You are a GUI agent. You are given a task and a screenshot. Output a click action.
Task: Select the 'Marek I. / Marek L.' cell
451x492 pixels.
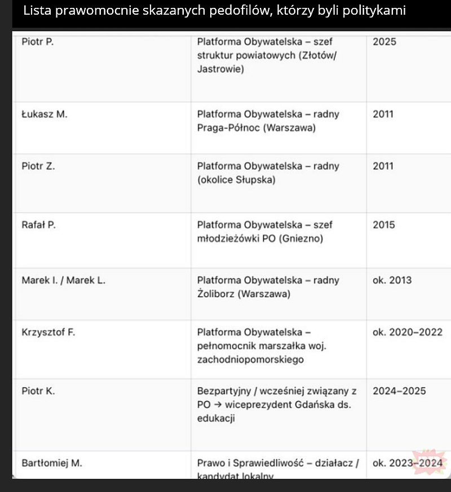click(63, 280)
